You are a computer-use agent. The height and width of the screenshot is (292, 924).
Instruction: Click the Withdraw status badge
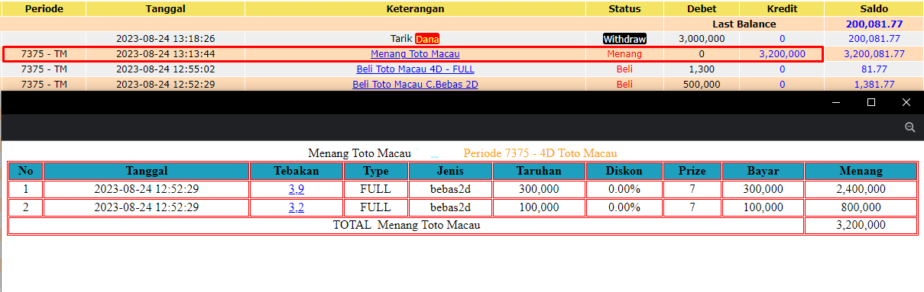coord(624,39)
